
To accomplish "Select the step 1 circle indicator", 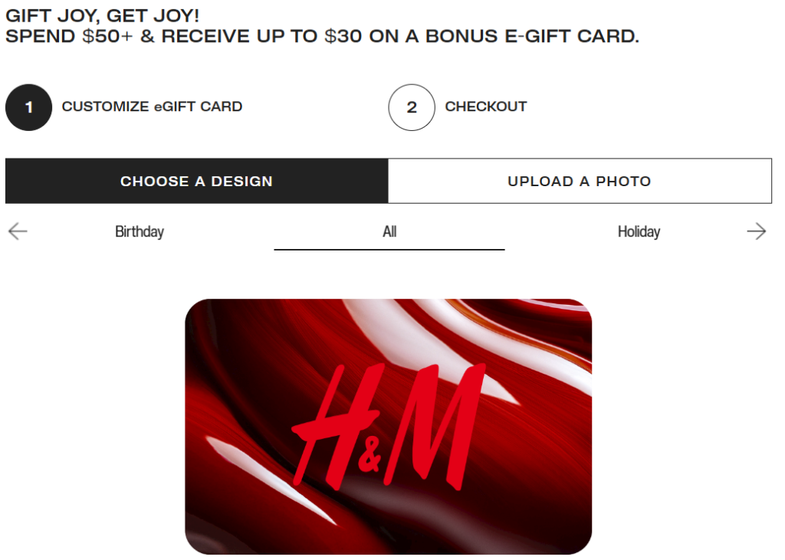I will pos(28,107).
